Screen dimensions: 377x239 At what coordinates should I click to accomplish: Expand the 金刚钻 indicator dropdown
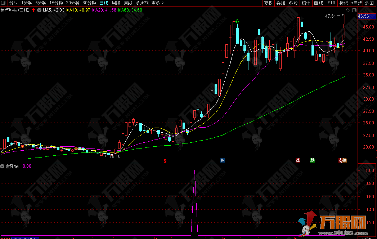coord(3,166)
